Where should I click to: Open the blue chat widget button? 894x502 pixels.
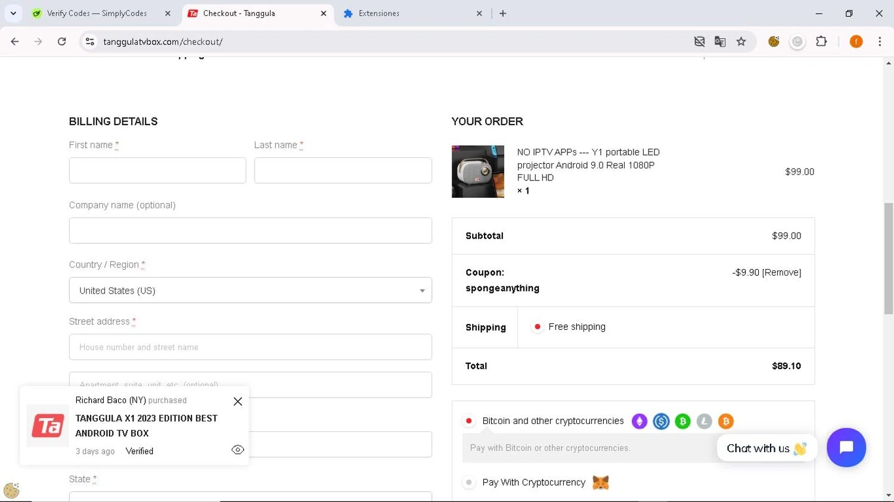coord(846,447)
